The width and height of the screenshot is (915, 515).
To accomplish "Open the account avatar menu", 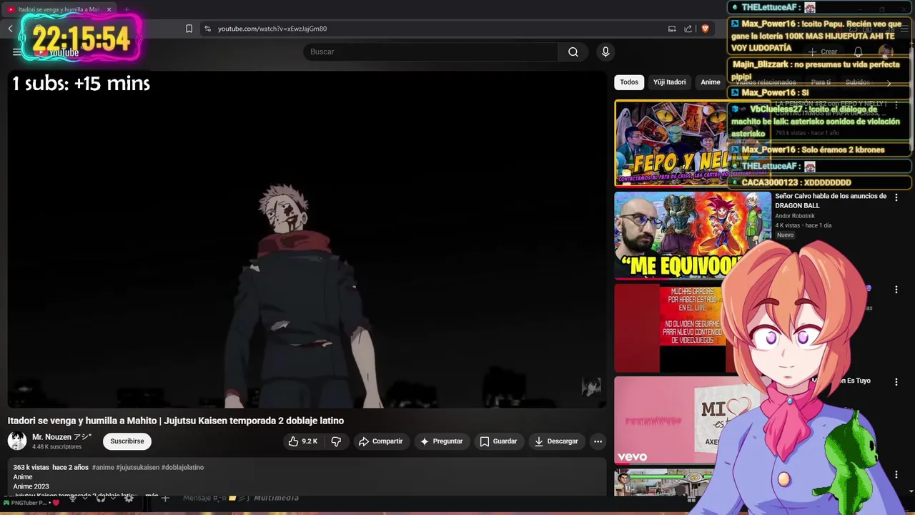I will [886, 51].
